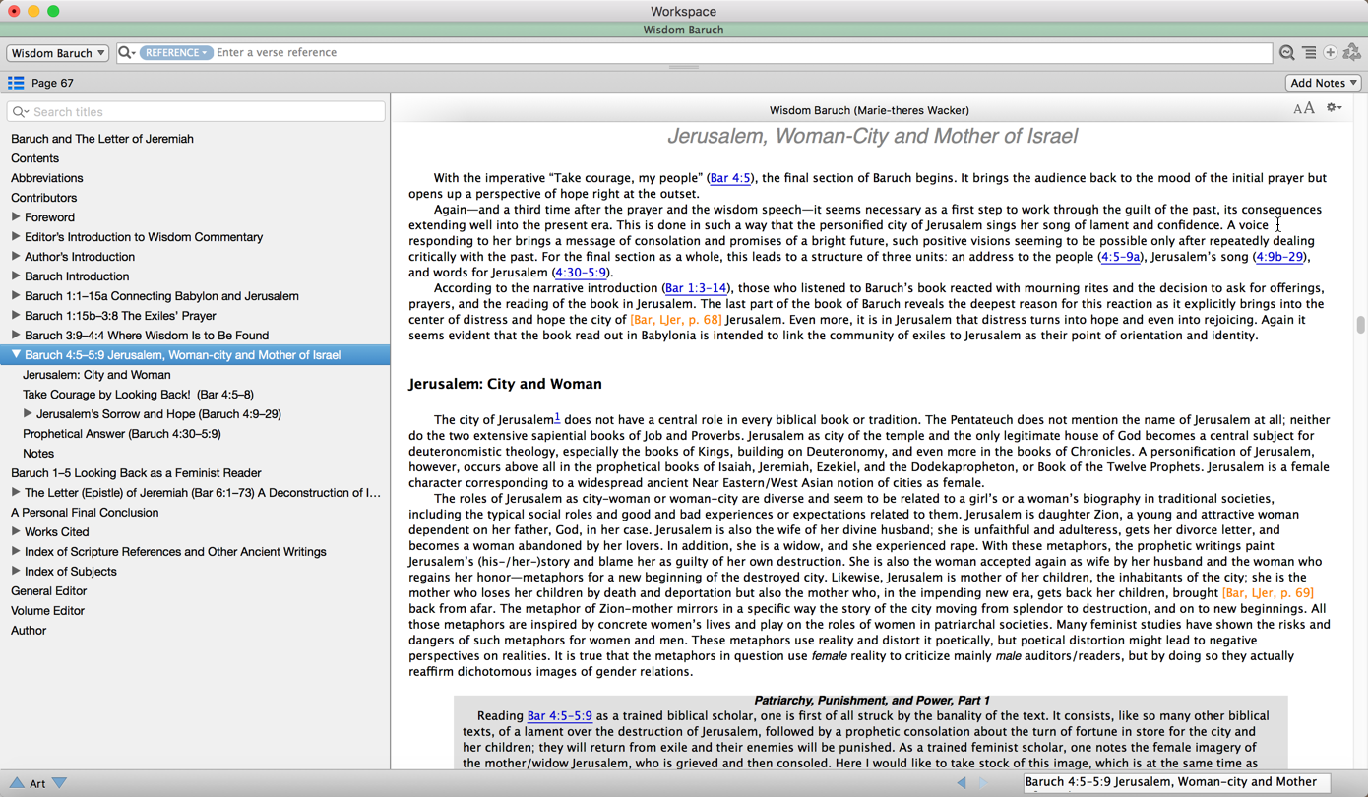The image size is (1368, 797).
Task: Open the 4:30-5:9 verse link
Action: [580, 273]
